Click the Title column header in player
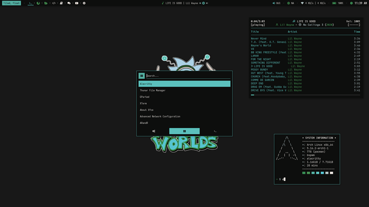The width and height of the screenshot is (369, 207). click(x=255, y=31)
